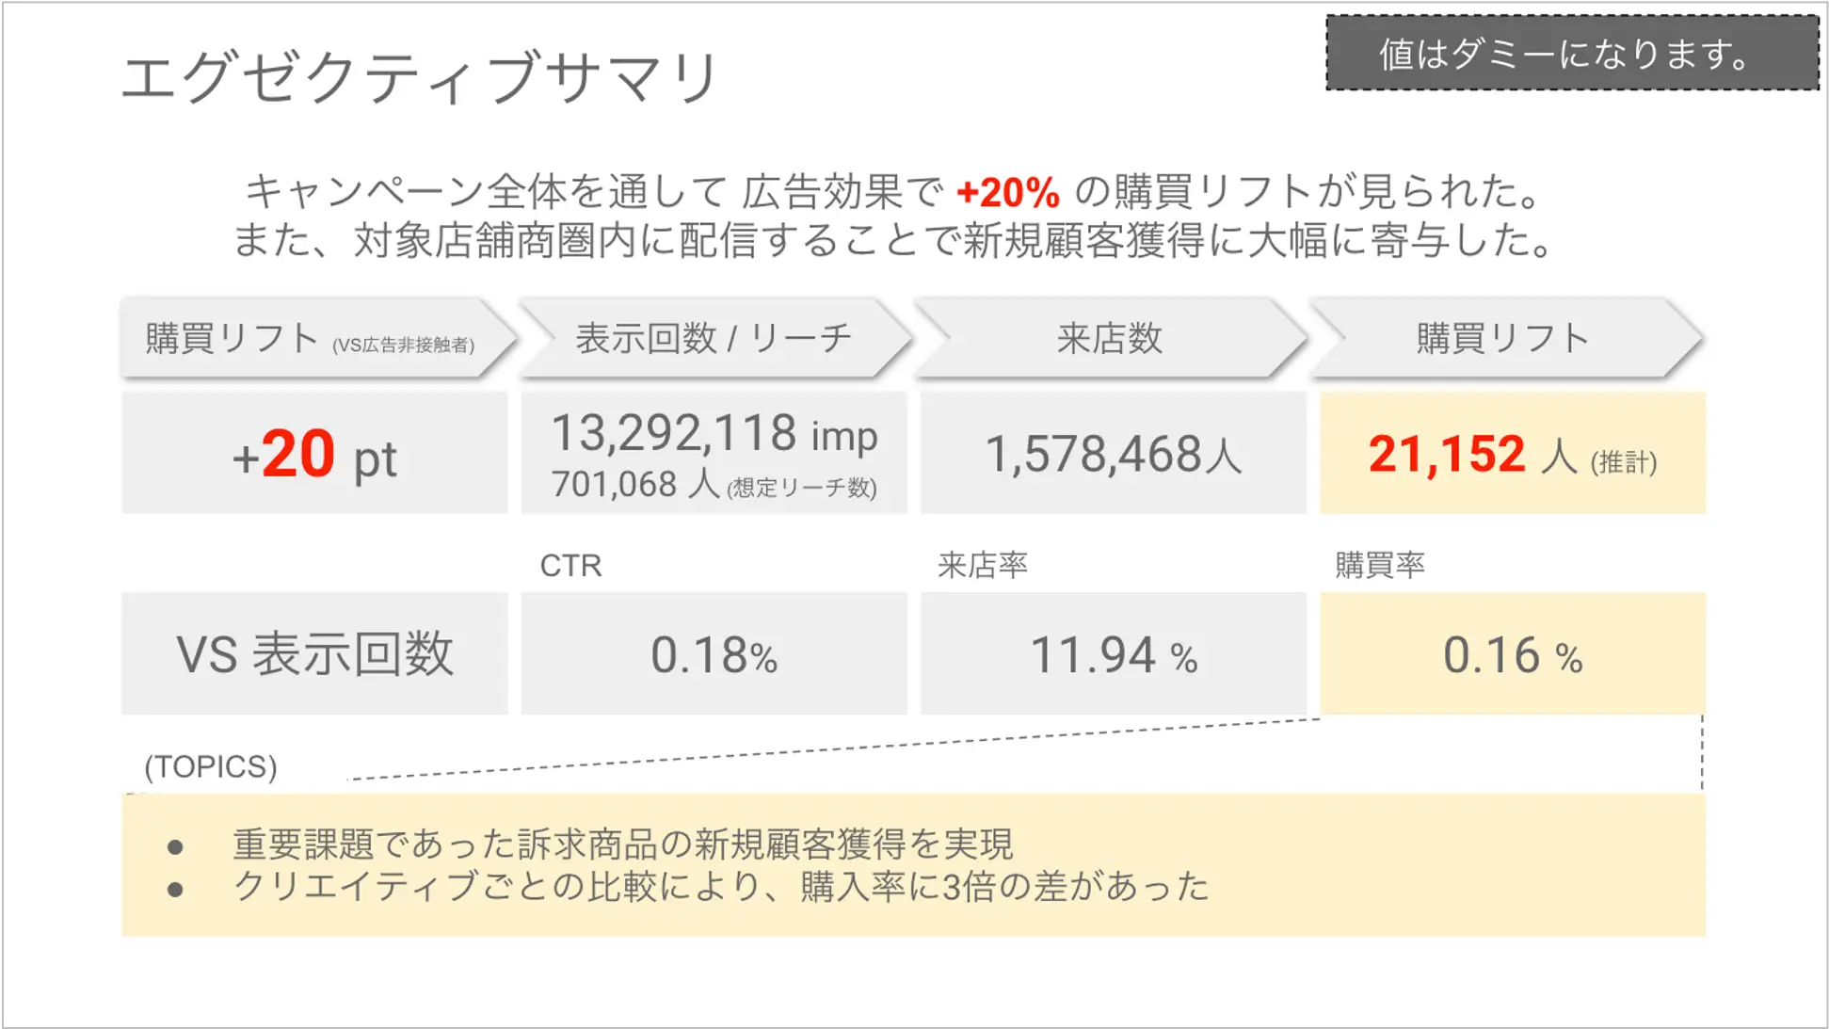Click the 来店率 label
Image resolution: width=1829 pixels, height=1029 pixels.
pos(982,566)
